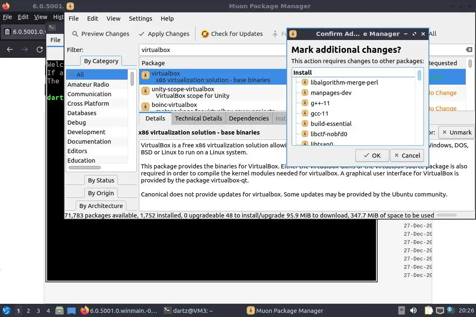Cancel the additional changes dialog

pyautogui.click(x=407, y=155)
